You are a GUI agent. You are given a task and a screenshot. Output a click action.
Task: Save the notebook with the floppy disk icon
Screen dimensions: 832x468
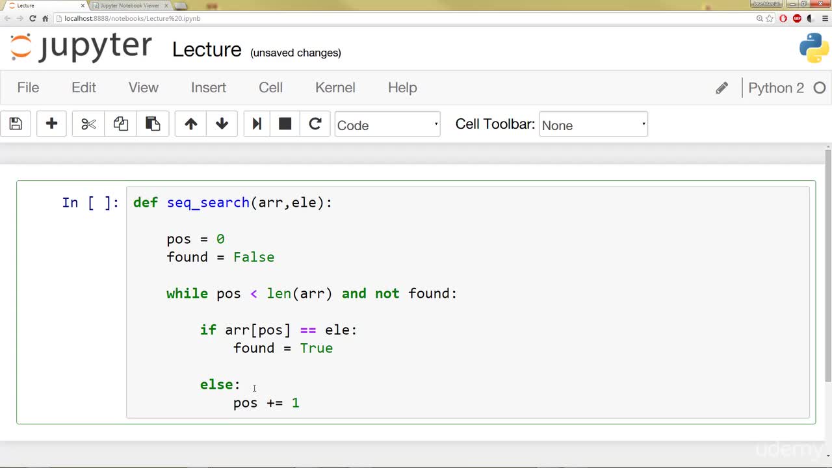(16, 123)
